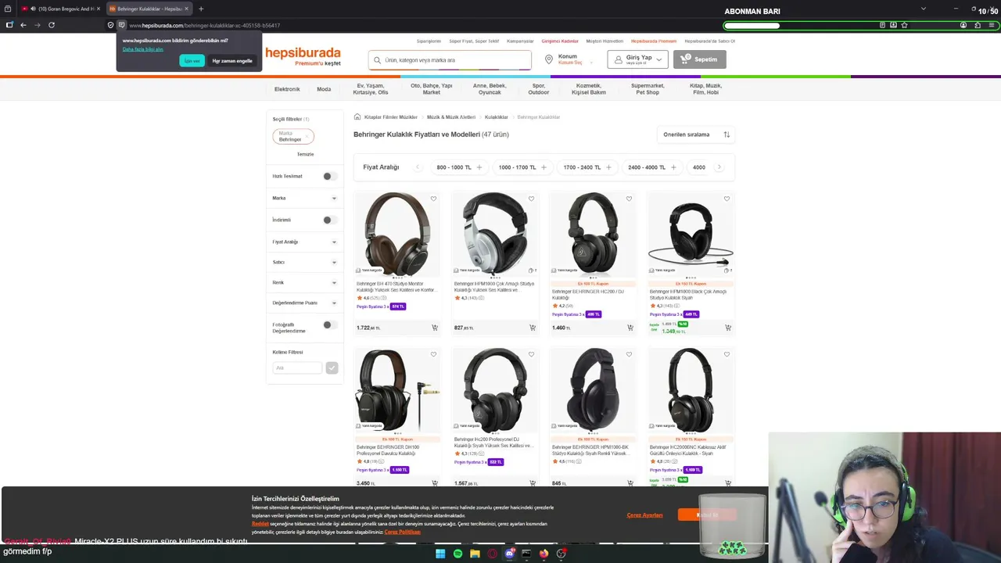Open Konum location selector
The image size is (1001, 563).
pyautogui.click(x=568, y=59)
